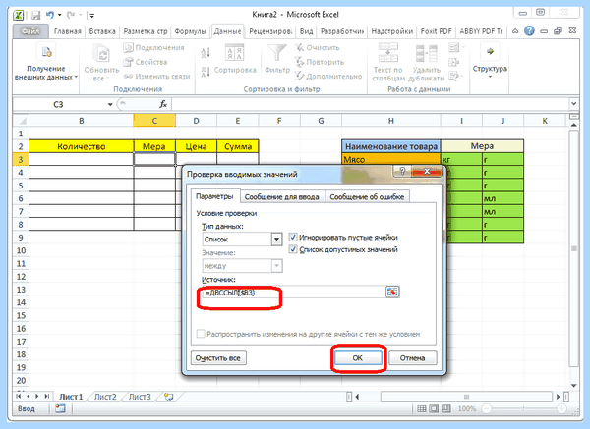Click the insert new sheet tab icon
Viewport: 590px width, 429px height.
169,397
